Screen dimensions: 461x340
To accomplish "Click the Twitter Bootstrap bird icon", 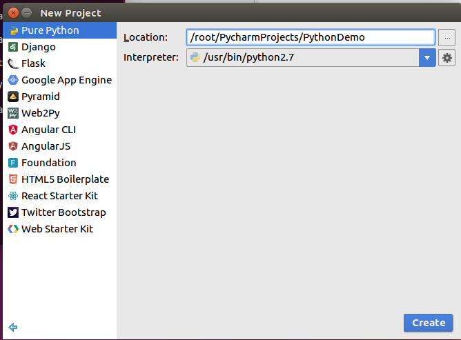I will (13, 212).
